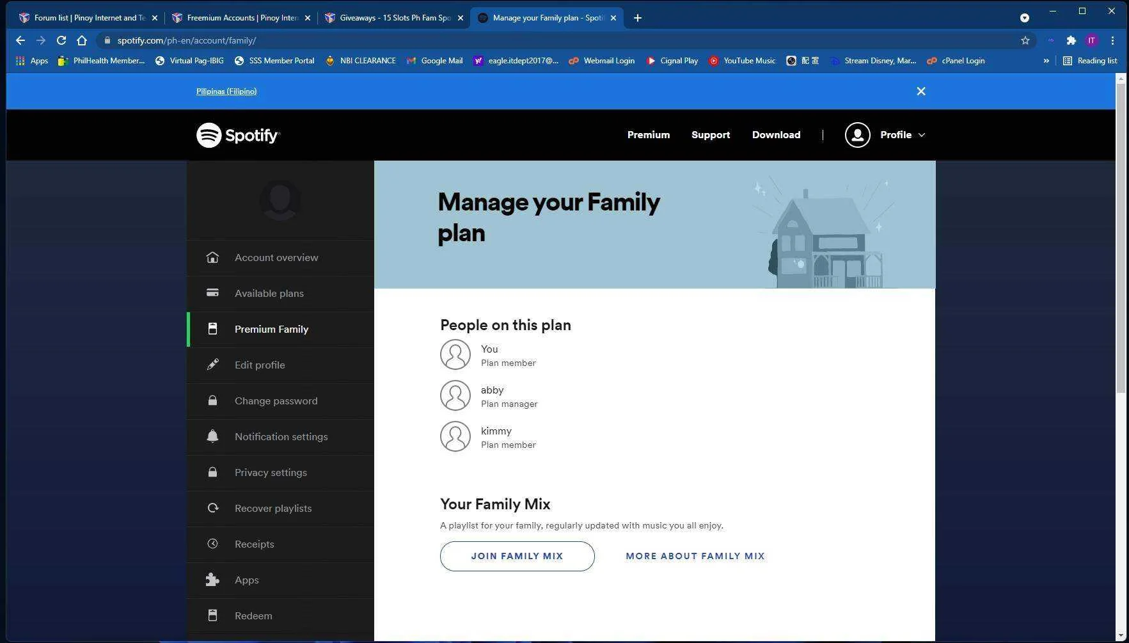Click the clock icon beside Receipts
1129x643 pixels.
(x=212, y=544)
